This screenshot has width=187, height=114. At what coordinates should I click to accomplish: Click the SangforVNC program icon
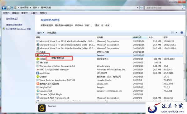click(38, 87)
